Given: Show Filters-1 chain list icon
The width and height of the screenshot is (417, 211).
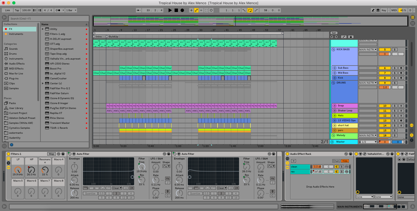Looking at the screenshot, I should (x=8, y=163).
